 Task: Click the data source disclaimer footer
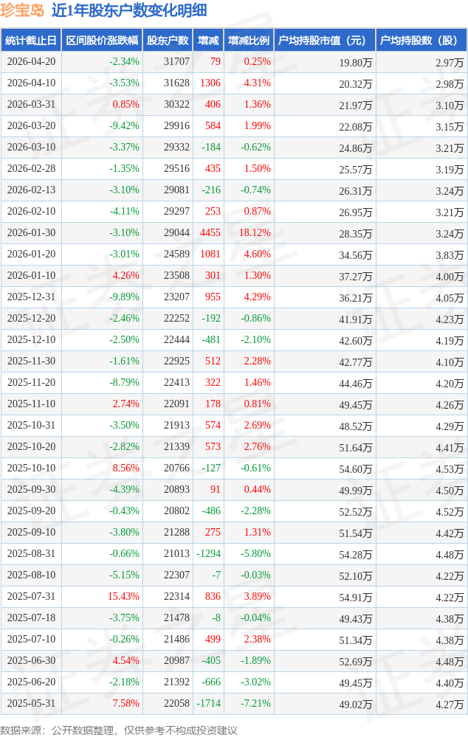pos(119,730)
